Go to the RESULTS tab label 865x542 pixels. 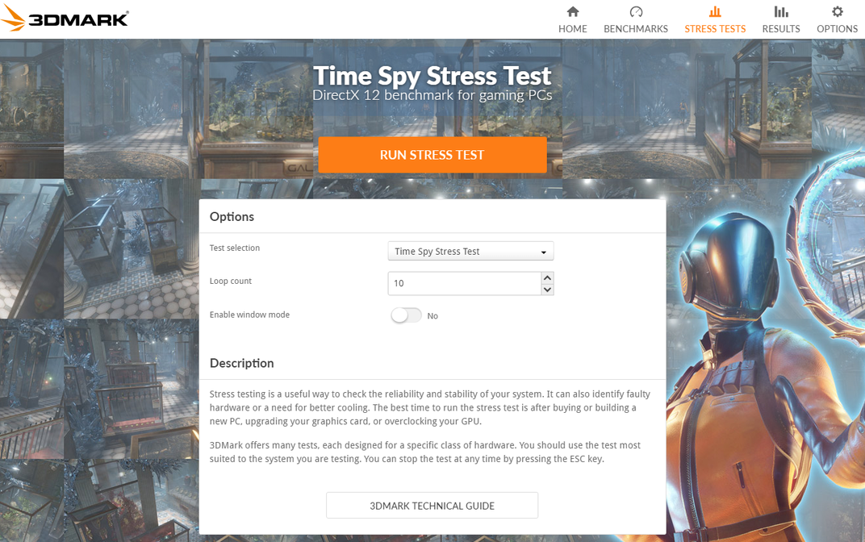coord(781,29)
